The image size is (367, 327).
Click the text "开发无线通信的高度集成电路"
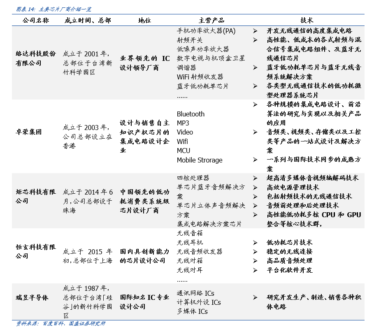[309, 31]
